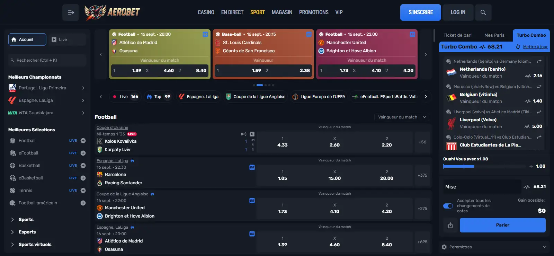Toggle Accepter tous les changements de cotes
This screenshot has height=256, width=554.
pyautogui.click(x=448, y=206)
